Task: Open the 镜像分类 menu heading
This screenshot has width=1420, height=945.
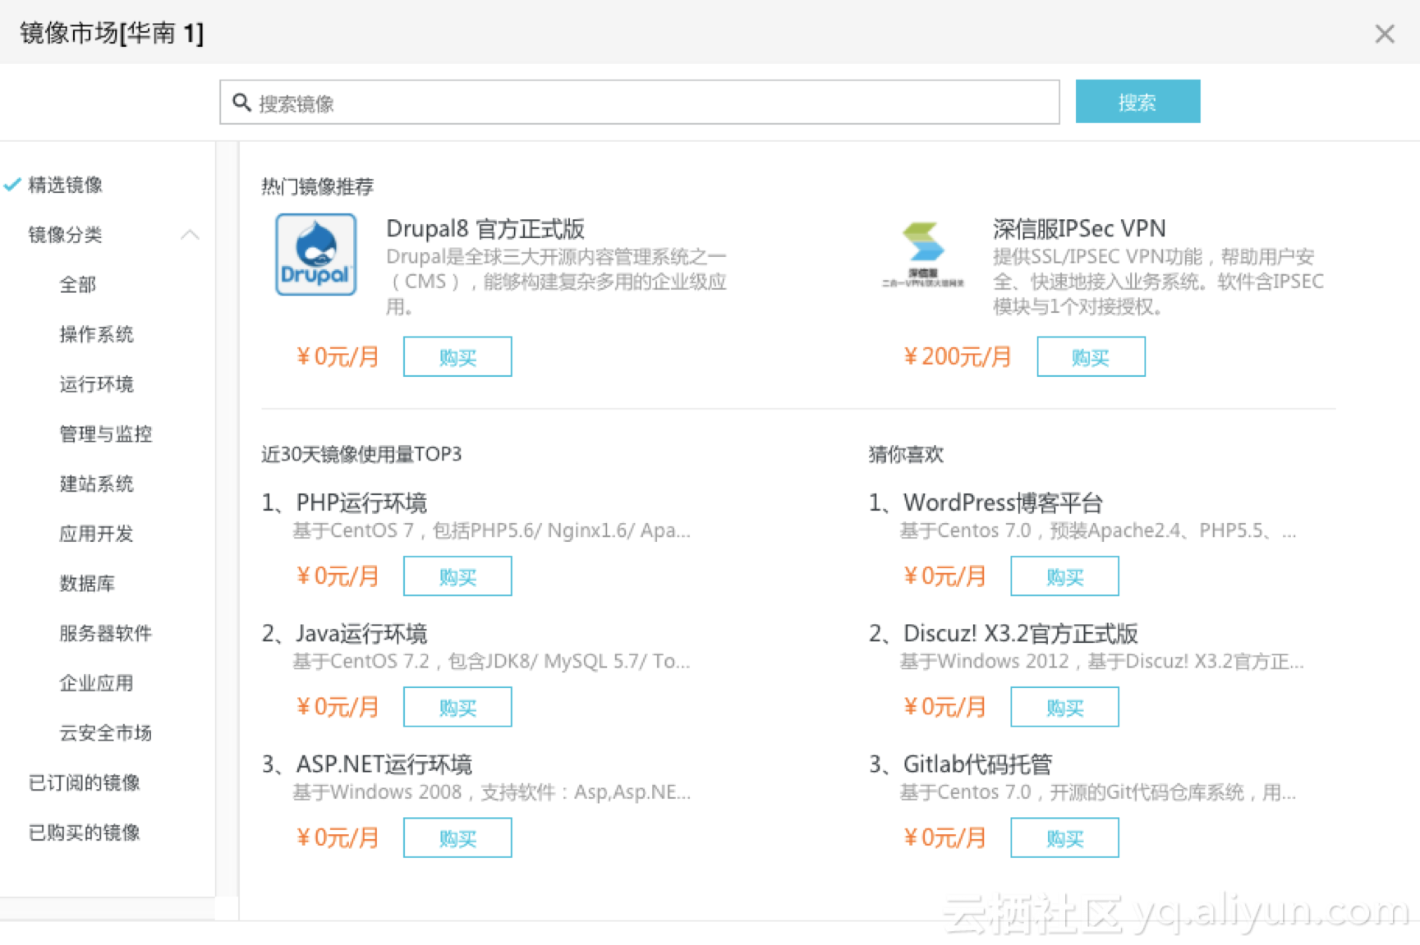Action: (x=65, y=235)
